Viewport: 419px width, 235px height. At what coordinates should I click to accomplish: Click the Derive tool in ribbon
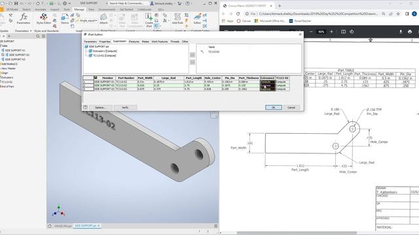65,19
